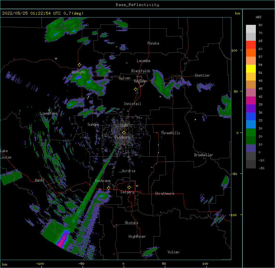Image resolution: width=275 pixels, height=268 pixels.
Task: Click the Banff map label
Action: (40, 180)
